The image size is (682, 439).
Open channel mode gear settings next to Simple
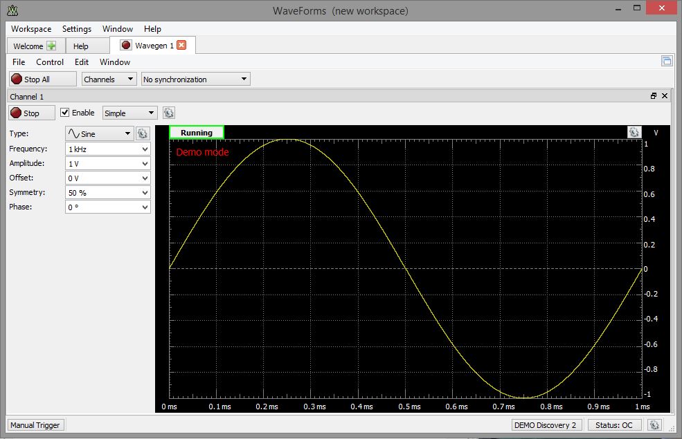click(168, 112)
